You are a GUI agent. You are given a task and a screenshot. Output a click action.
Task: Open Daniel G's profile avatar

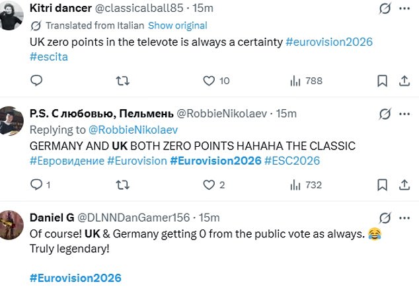[11, 225]
